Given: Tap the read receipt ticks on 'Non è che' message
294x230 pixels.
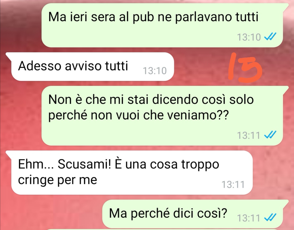Looking at the screenshot, I should point(270,135).
